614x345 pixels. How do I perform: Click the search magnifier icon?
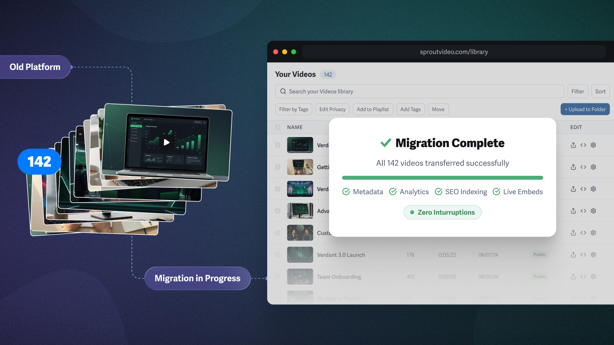click(x=283, y=92)
